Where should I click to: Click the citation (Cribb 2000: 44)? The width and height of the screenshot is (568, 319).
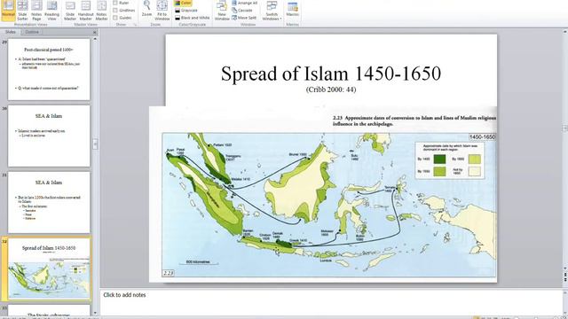pyautogui.click(x=331, y=89)
